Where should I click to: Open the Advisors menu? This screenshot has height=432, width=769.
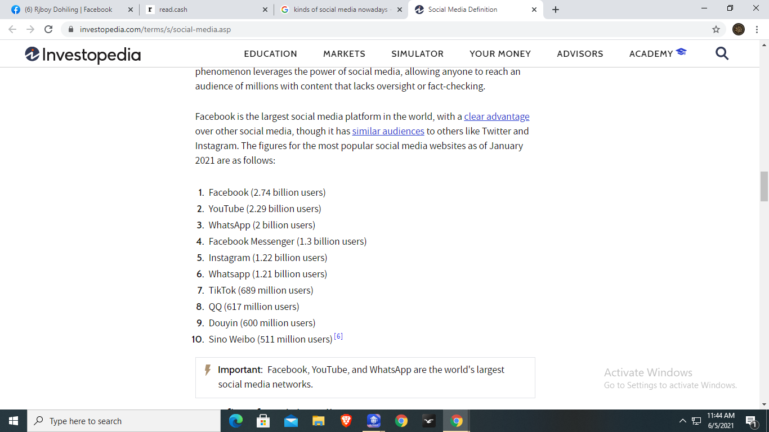point(580,54)
